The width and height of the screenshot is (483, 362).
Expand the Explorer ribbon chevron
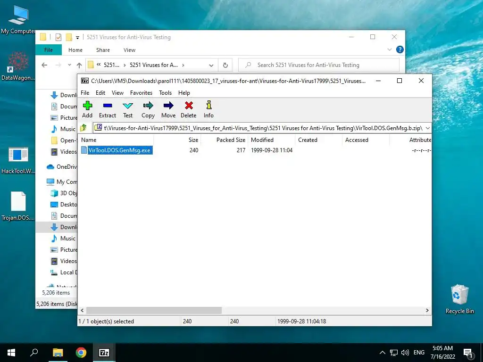tap(389, 49)
